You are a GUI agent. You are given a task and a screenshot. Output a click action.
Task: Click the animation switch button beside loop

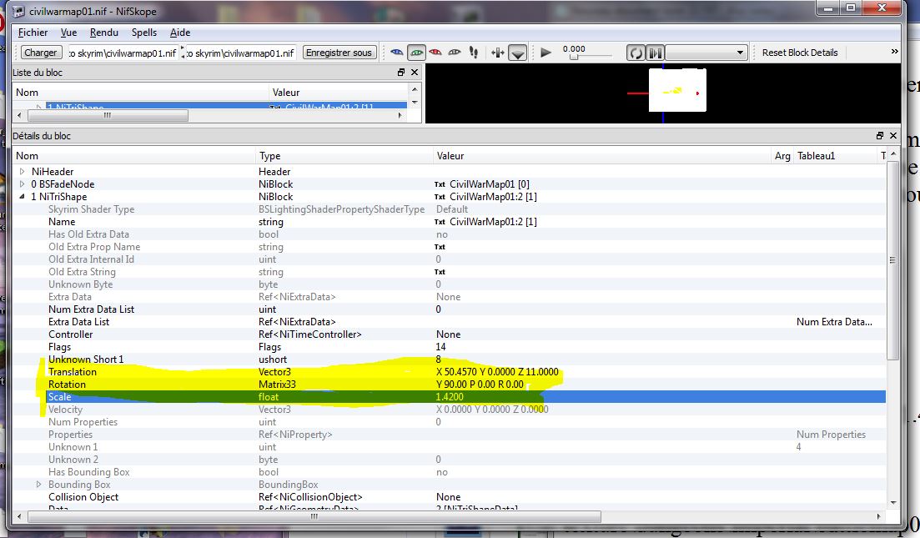(656, 53)
